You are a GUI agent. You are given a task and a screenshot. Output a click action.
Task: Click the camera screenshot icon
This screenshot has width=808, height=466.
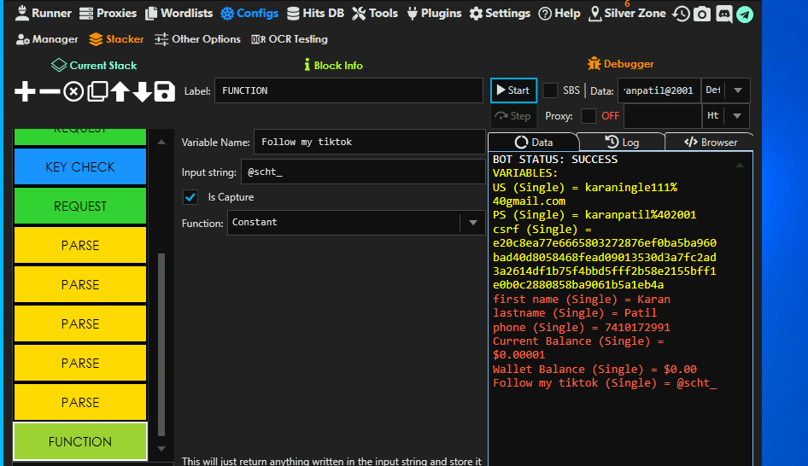[701, 14]
